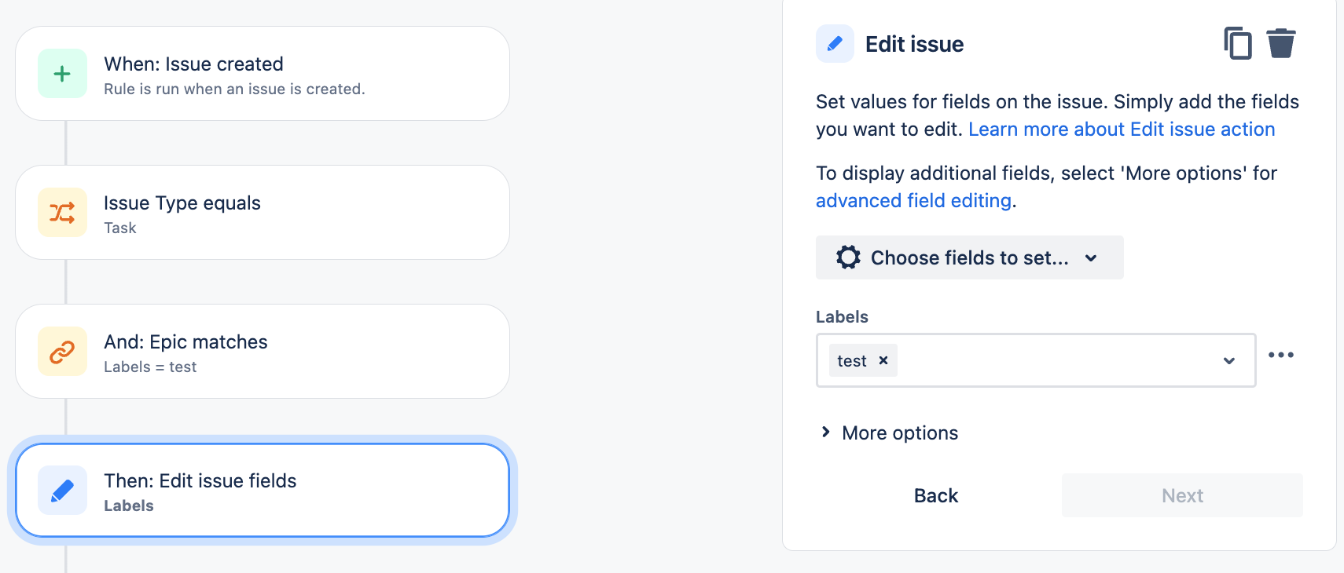Screen dimensions: 1344x573
Task: Open Learn more about Edit issue action
Action: (x=1122, y=129)
